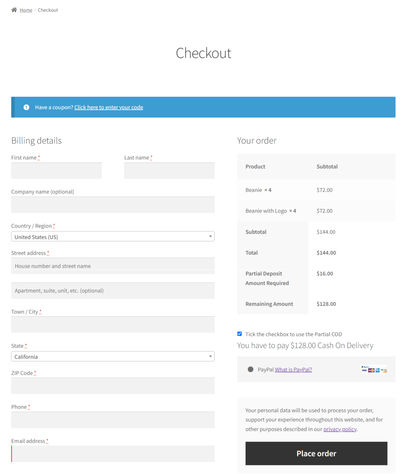
Task: Expand the Country selector arrow
Action: pyautogui.click(x=211, y=236)
